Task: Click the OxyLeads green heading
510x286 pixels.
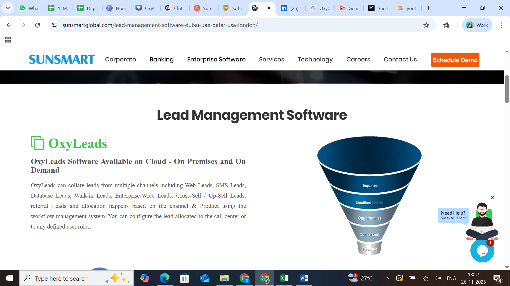Action: 78,144
